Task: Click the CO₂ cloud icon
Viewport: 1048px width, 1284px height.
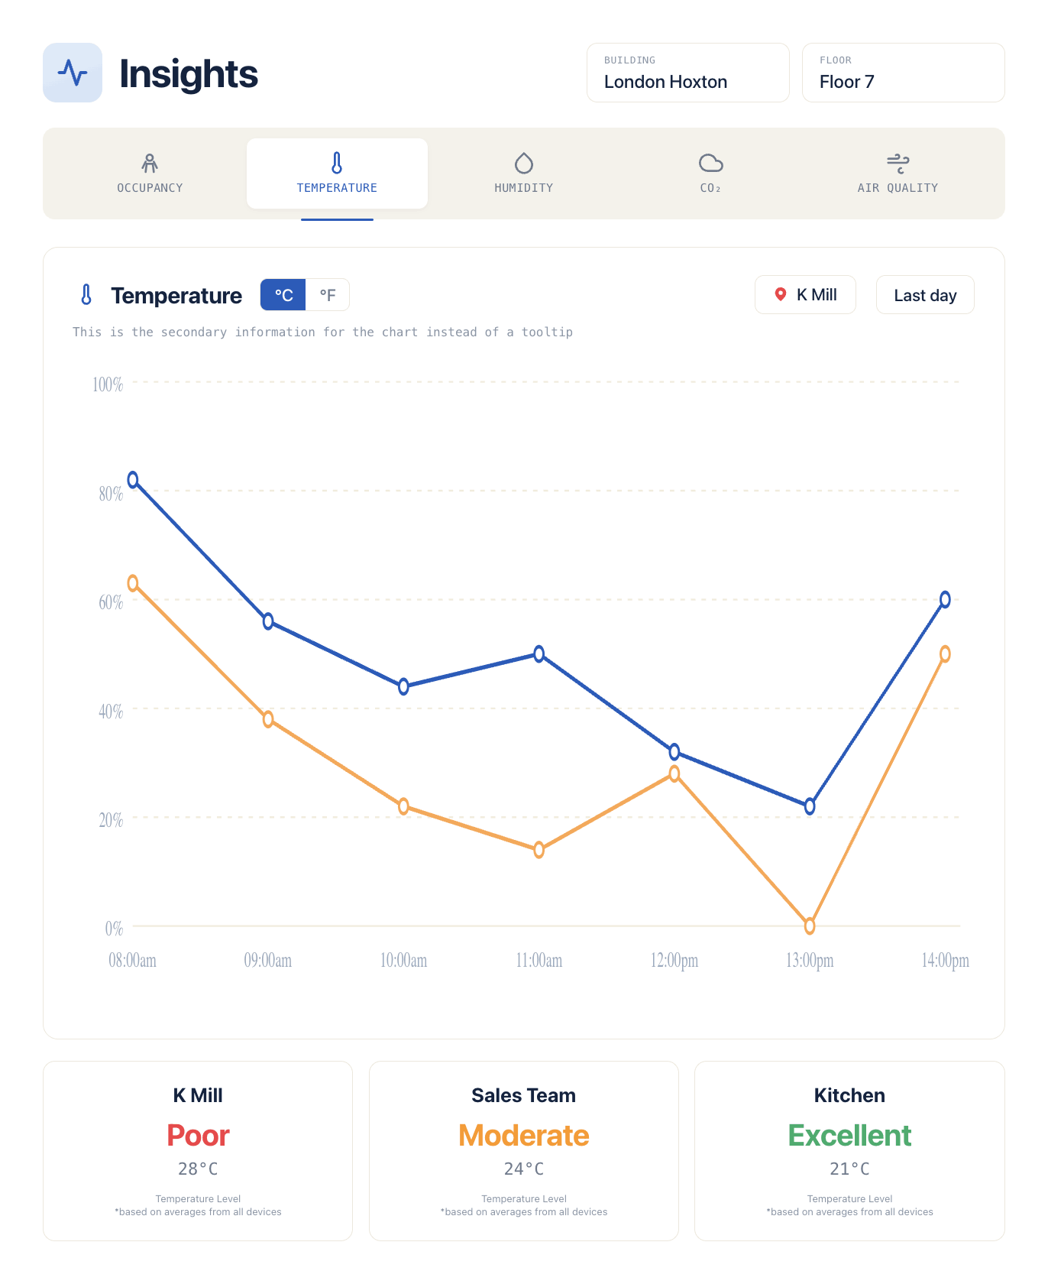Action: pos(710,163)
